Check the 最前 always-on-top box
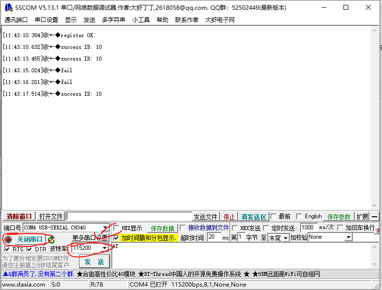Screen dimensions: 382x290 273,216
